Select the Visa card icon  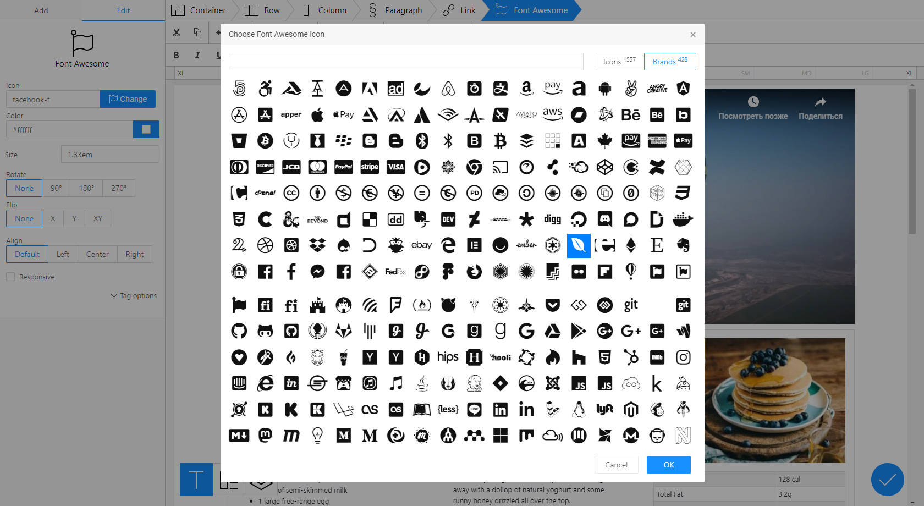click(x=396, y=167)
